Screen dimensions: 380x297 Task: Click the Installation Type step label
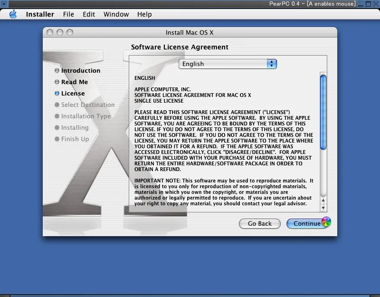[86, 116]
